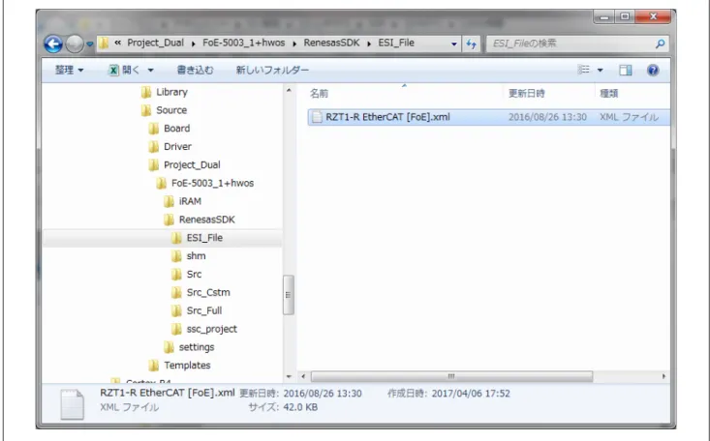Viewport: 710px width, 441px height.
Task: Click the change view icon
Action: pos(584,70)
